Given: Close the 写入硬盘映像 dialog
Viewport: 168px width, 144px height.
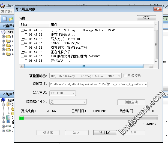Looking at the screenshot, I should (x=158, y=9).
